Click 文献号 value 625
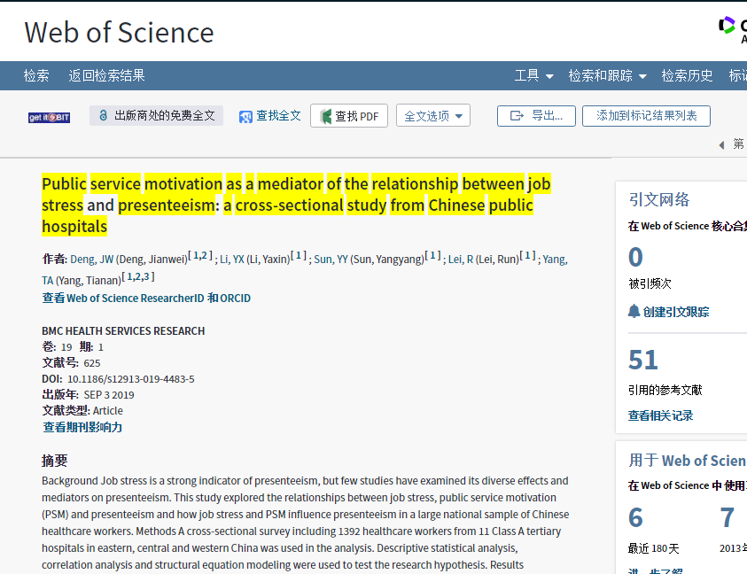 (92, 363)
